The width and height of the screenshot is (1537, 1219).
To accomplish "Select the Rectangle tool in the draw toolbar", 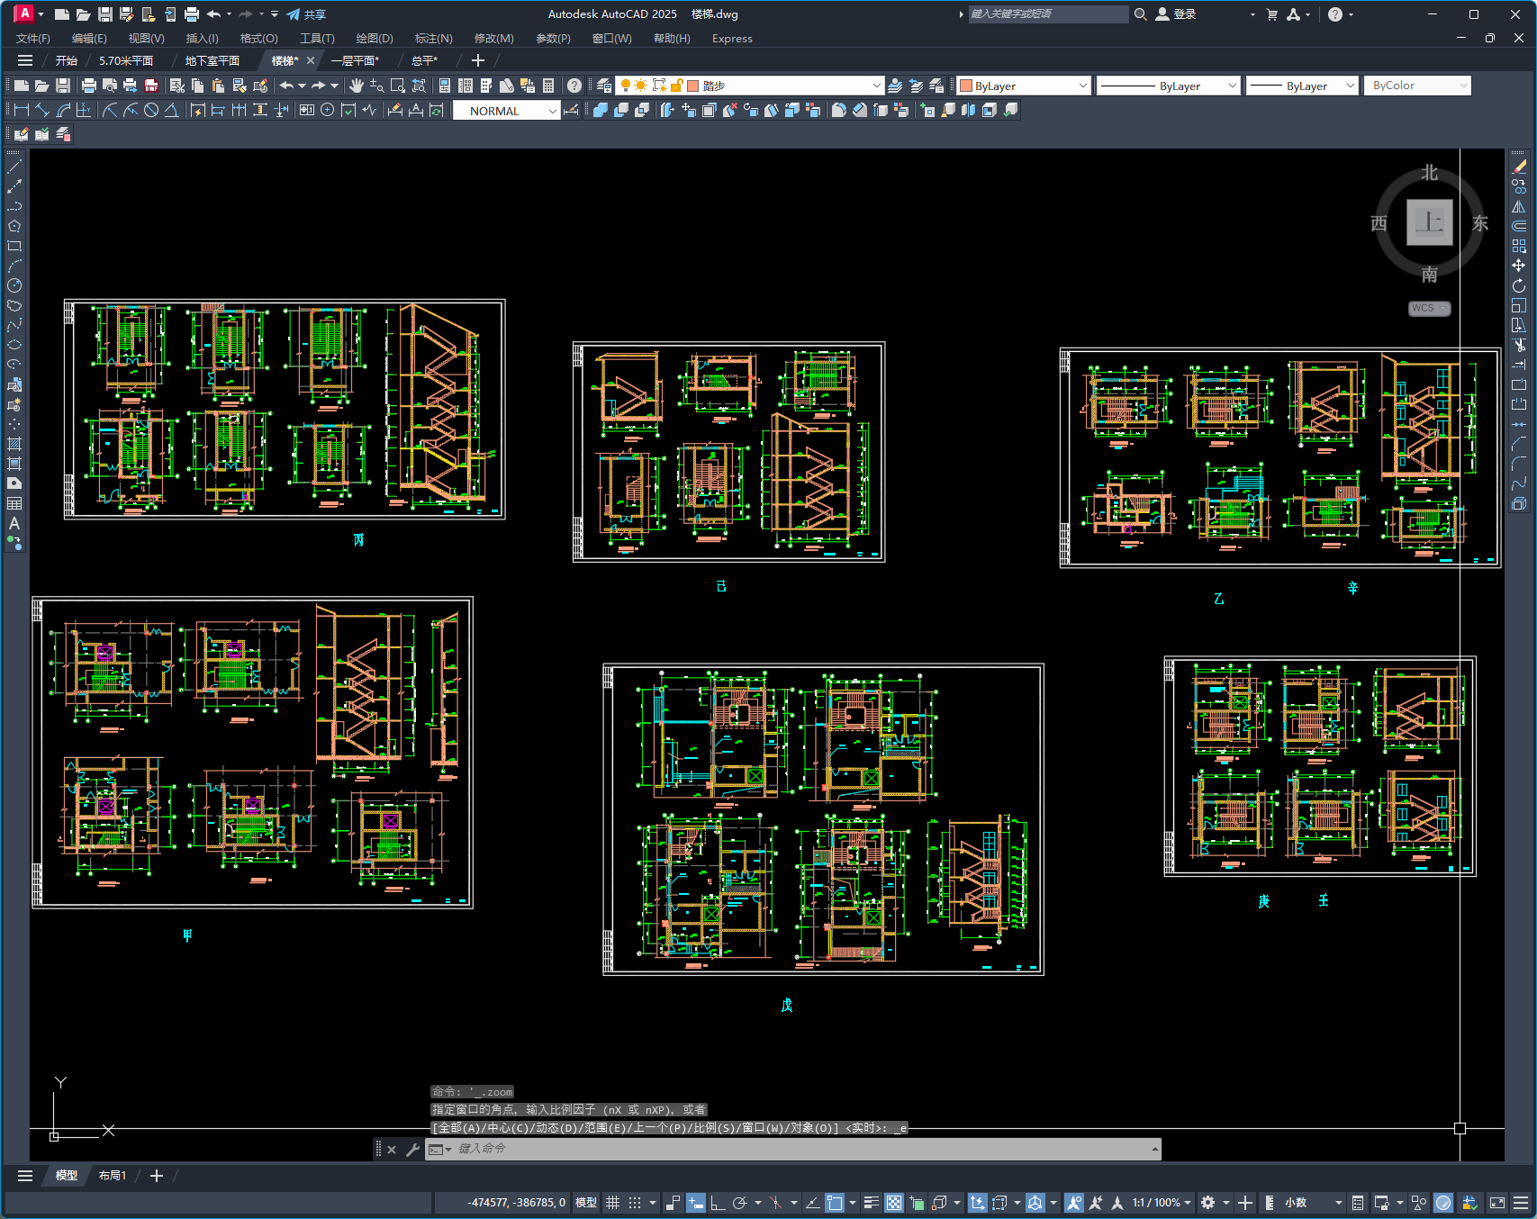I will click(14, 246).
